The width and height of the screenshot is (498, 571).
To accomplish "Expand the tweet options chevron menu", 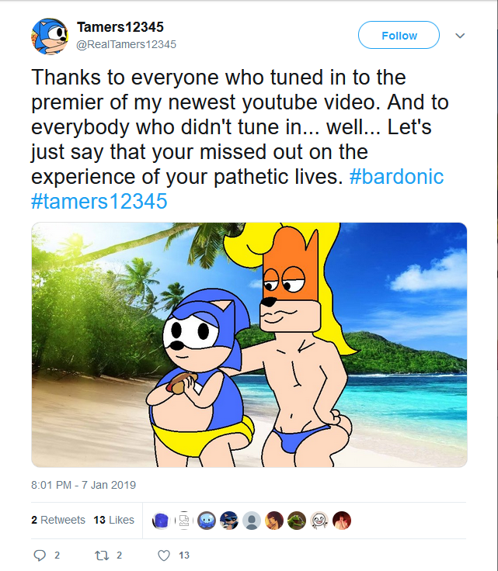I will click(459, 36).
